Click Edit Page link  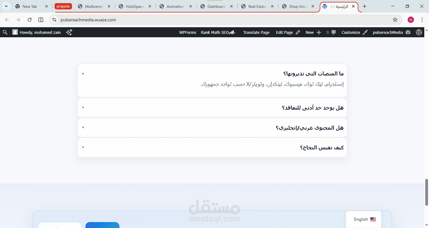284,32
